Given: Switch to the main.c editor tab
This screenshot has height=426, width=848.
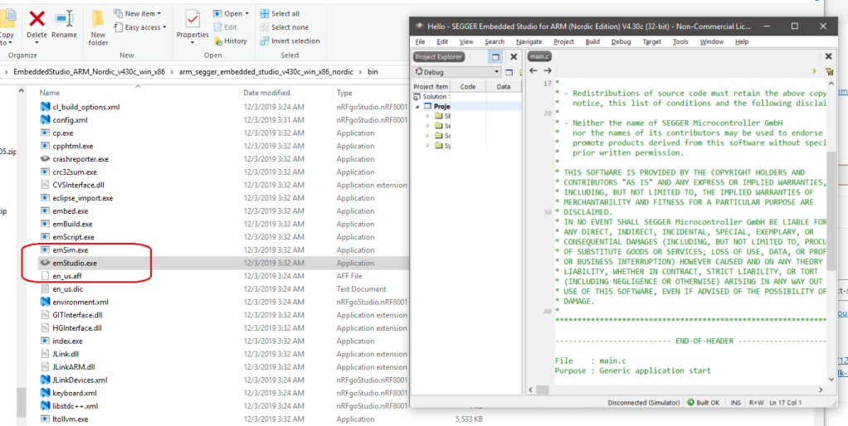Looking at the screenshot, I should click(539, 57).
